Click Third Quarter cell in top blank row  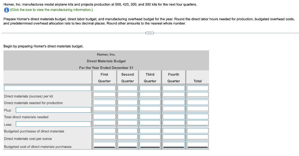coord(150,88)
